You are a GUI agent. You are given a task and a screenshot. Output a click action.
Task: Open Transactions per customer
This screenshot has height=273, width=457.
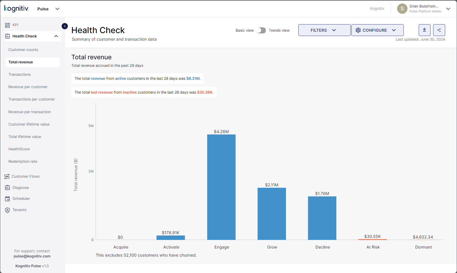pyautogui.click(x=32, y=99)
